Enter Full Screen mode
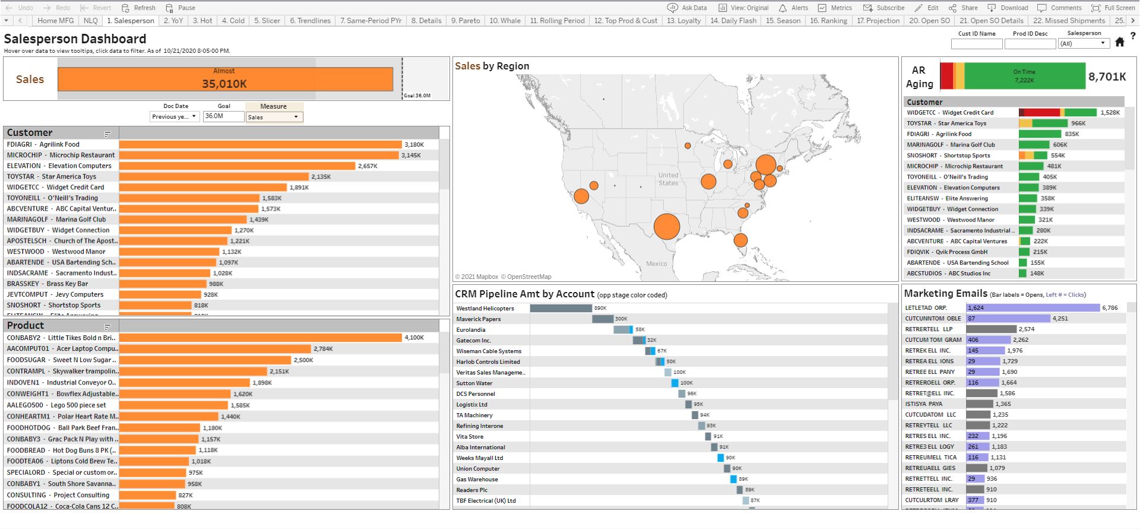The width and height of the screenshot is (1140, 530). (x=1113, y=8)
